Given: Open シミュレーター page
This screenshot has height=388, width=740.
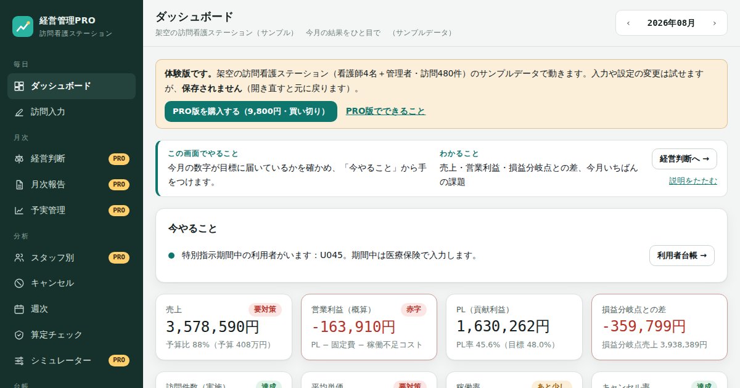Looking at the screenshot, I should point(72,361).
